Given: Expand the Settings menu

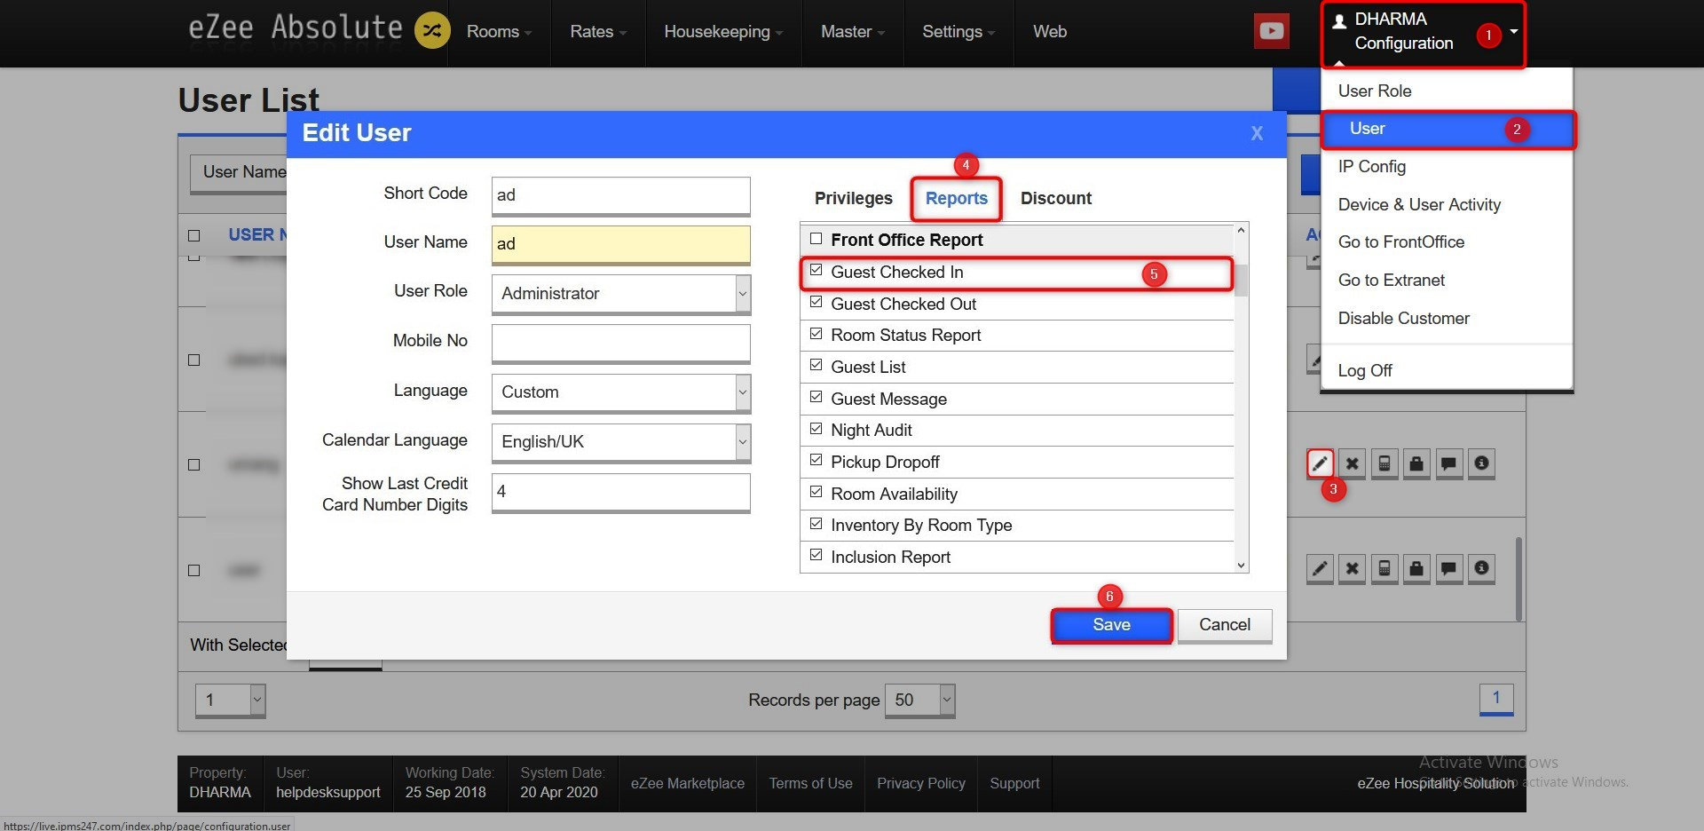Looking at the screenshot, I should [x=958, y=32].
